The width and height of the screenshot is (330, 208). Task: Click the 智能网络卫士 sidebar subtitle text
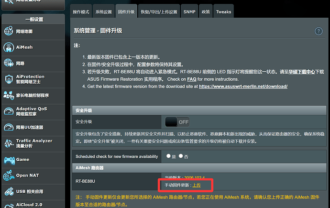tap(28, 82)
